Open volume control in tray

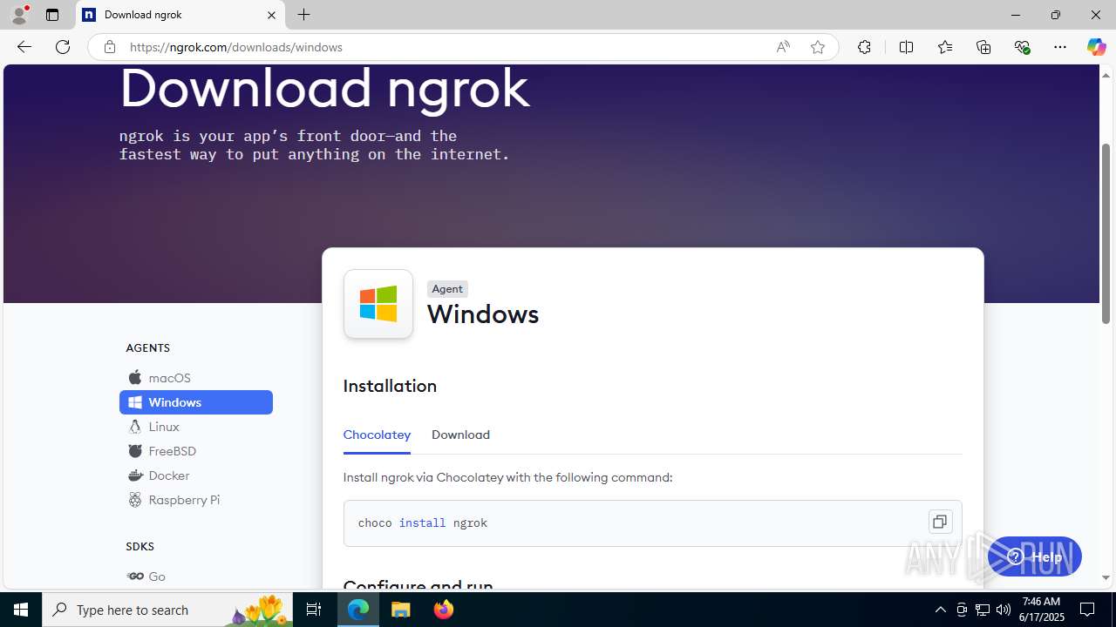coord(1004,610)
